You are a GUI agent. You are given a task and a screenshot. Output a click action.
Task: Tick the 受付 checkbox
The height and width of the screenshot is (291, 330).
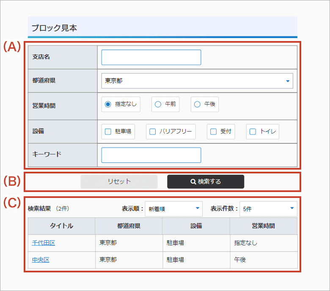(214, 132)
